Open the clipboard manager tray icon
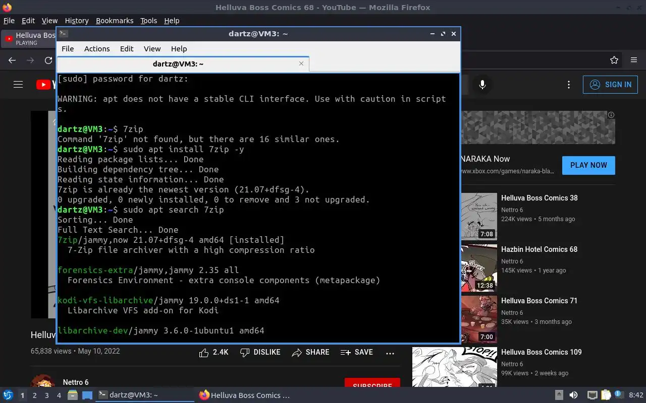The height and width of the screenshot is (403, 646). tap(606, 395)
